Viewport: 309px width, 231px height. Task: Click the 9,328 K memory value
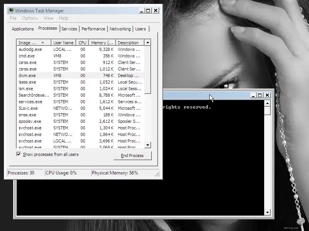[106, 49]
